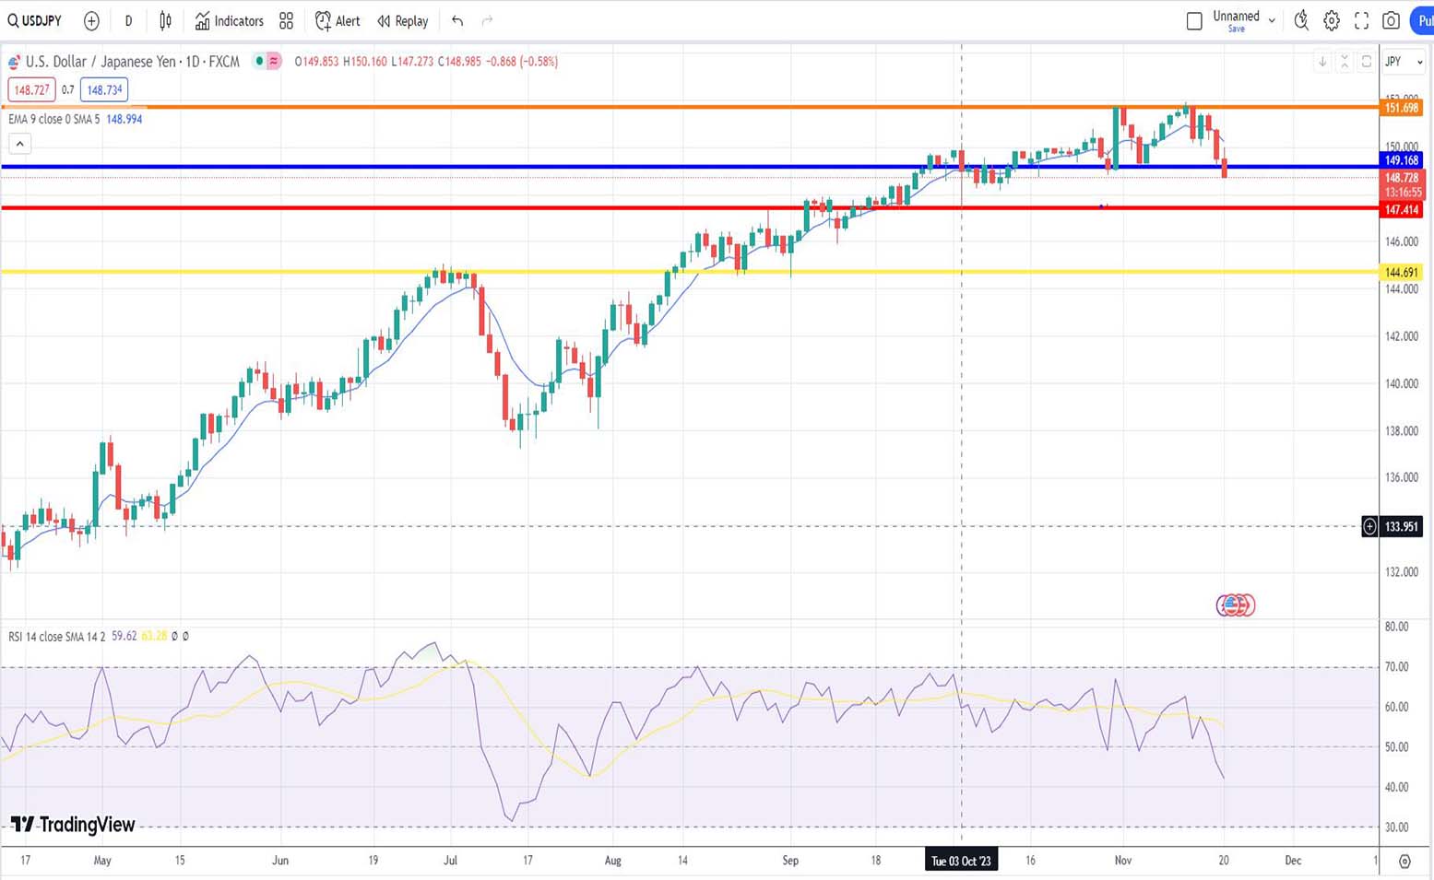1434x880 pixels.
Task: Open the chart settings gear icon
Action: (1331, 20)
